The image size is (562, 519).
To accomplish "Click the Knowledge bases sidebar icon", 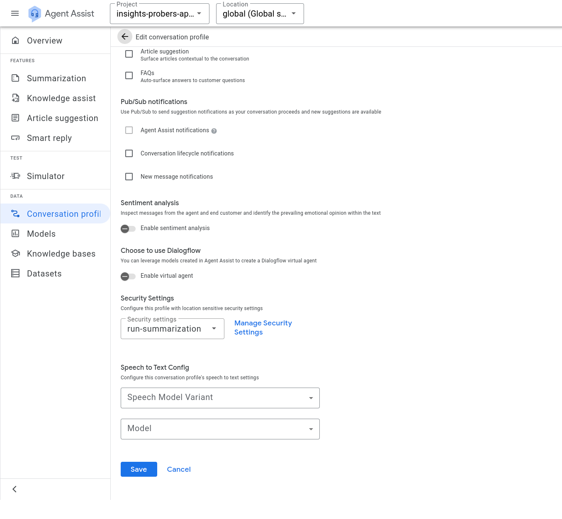I will 15,254.
